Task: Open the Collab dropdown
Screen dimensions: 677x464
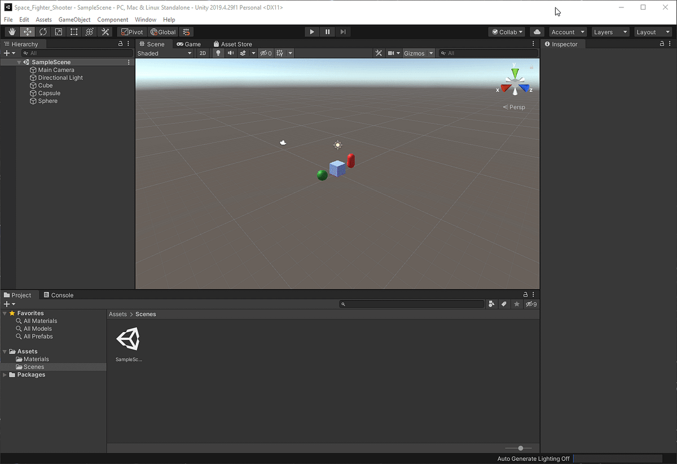Action: (507, 32)
